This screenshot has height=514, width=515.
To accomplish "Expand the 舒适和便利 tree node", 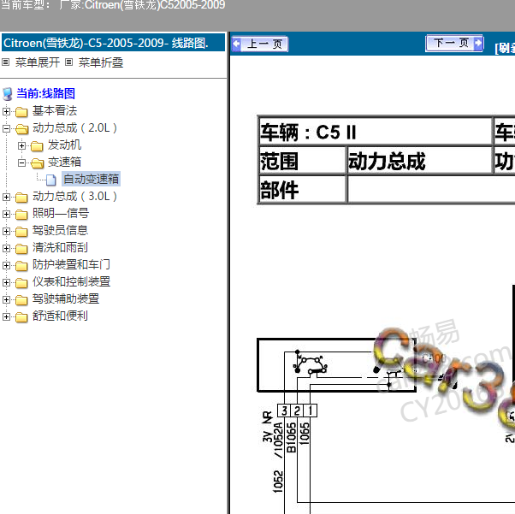I will pos(6,316).
